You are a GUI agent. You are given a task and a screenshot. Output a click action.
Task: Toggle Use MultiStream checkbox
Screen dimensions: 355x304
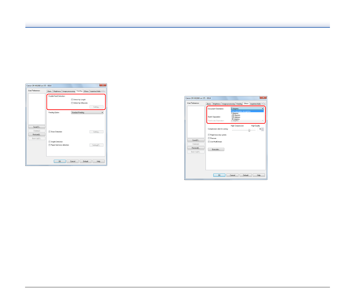click(209, 142)
